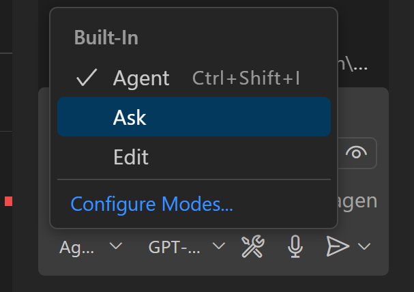Click the red error marker on the left edge
Screen dimensions: 414x292
[8, 201]
